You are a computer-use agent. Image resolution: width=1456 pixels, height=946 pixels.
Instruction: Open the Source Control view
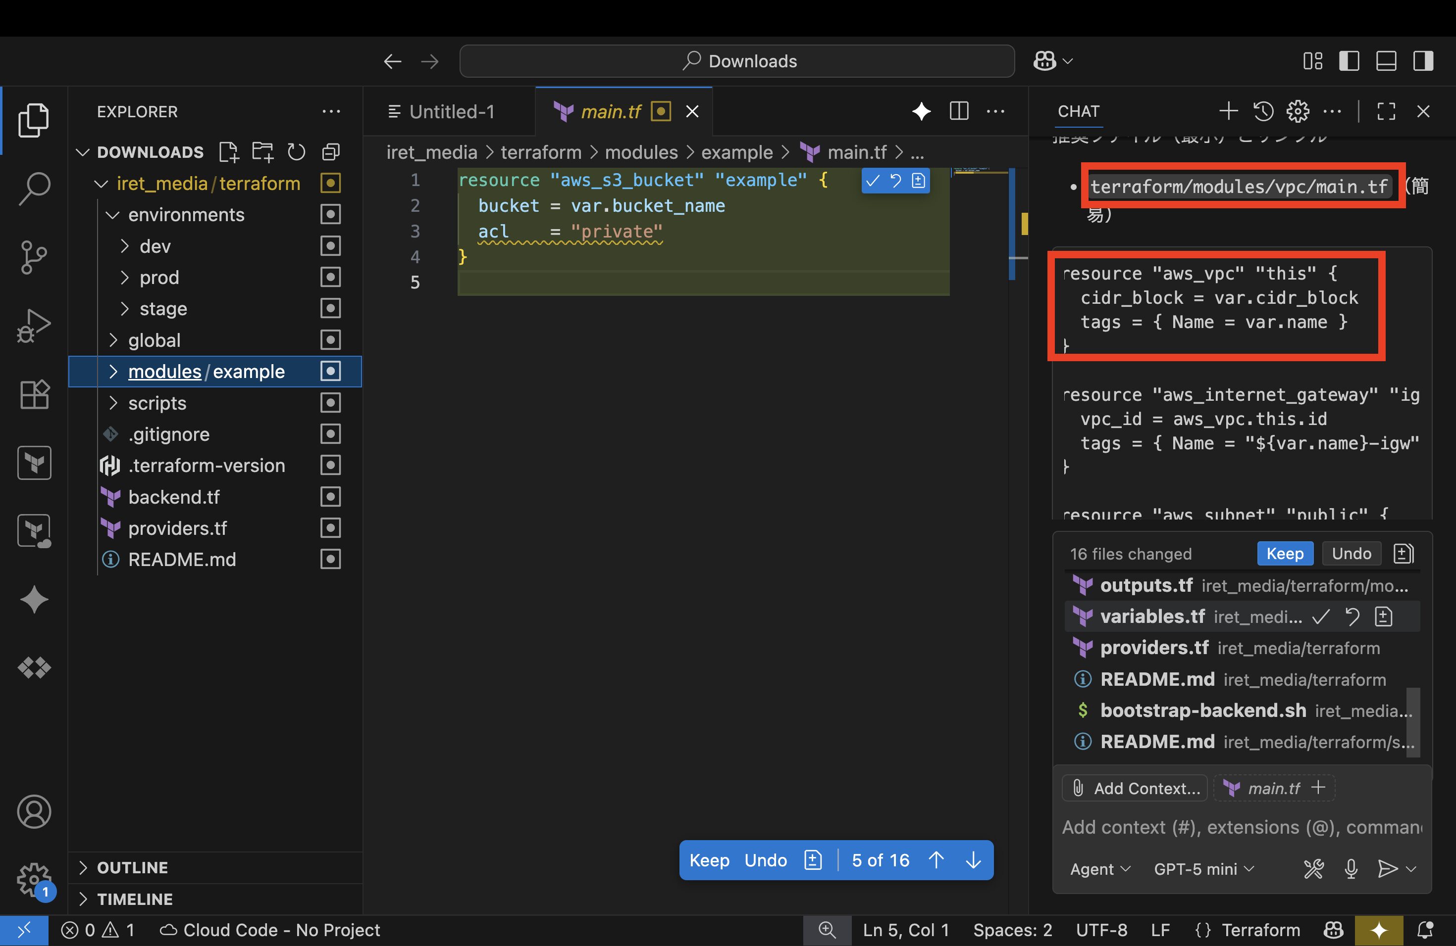34,257
